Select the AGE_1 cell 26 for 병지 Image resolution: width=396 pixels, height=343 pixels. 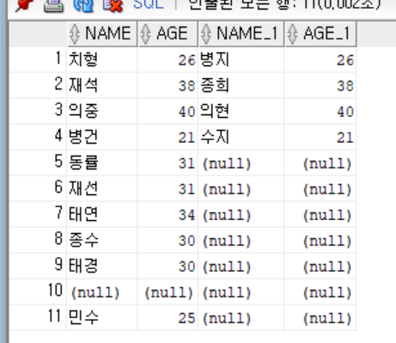pyautogui.click(x=320, y=59)
